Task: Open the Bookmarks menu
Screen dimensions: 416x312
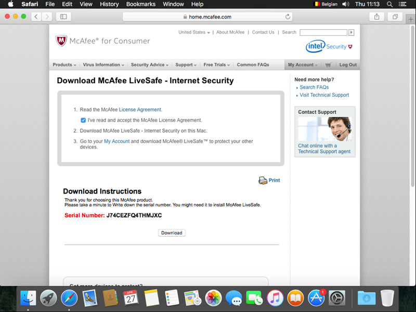Action: (141, 4)
